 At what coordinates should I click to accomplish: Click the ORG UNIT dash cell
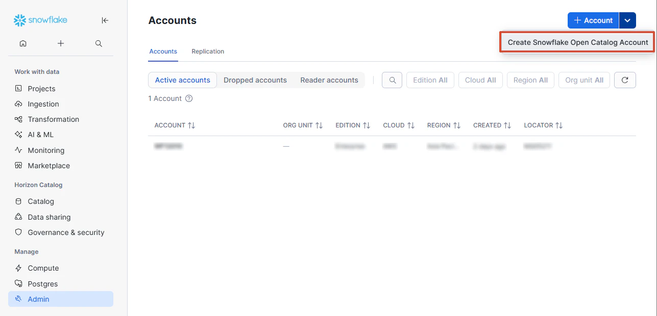pyautogui.click(x=286, y=146)
